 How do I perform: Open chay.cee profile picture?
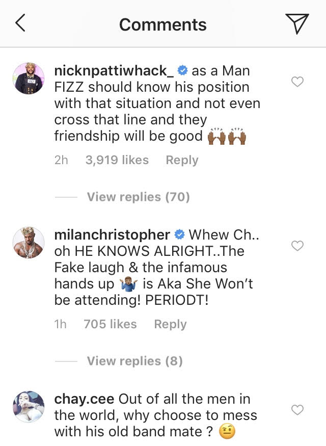[29, 406]
